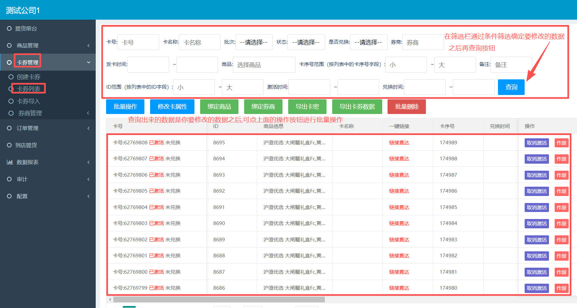Click the circle icon beside 到店提货
Image resolution: width=577 pixels, height=308 pixels.
[9, 145]
